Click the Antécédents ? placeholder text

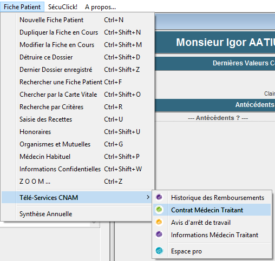click(218, 118)
